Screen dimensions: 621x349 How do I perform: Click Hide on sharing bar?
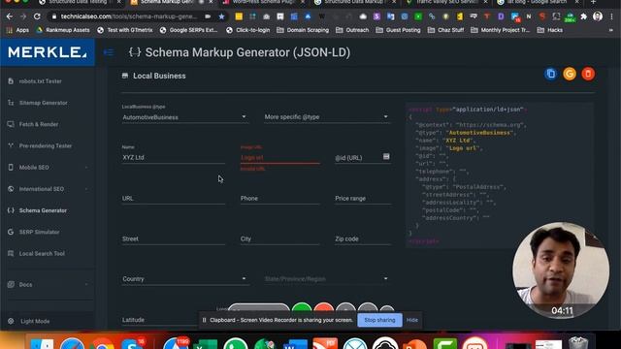[x=411, y=320]
